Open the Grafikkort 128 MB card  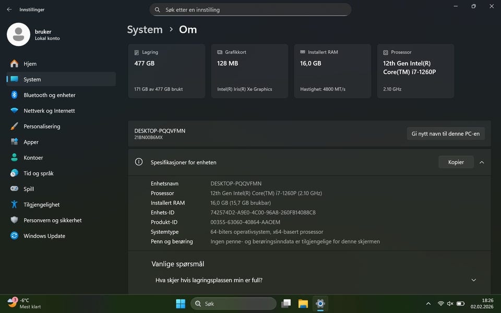(x=249, y=71)
